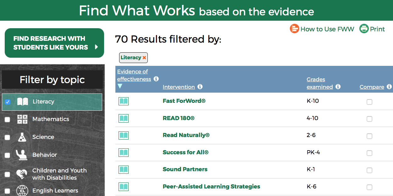393x196 pixels.
Task: Select the Literacy topic label
Action: [43, 102]
